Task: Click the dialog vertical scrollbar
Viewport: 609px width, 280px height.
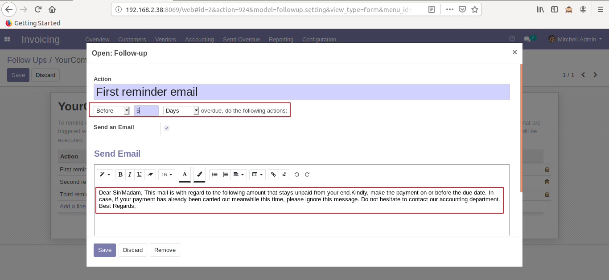Action: (x=521, y=128)
